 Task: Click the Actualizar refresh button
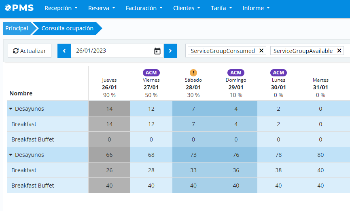point(30,51)
